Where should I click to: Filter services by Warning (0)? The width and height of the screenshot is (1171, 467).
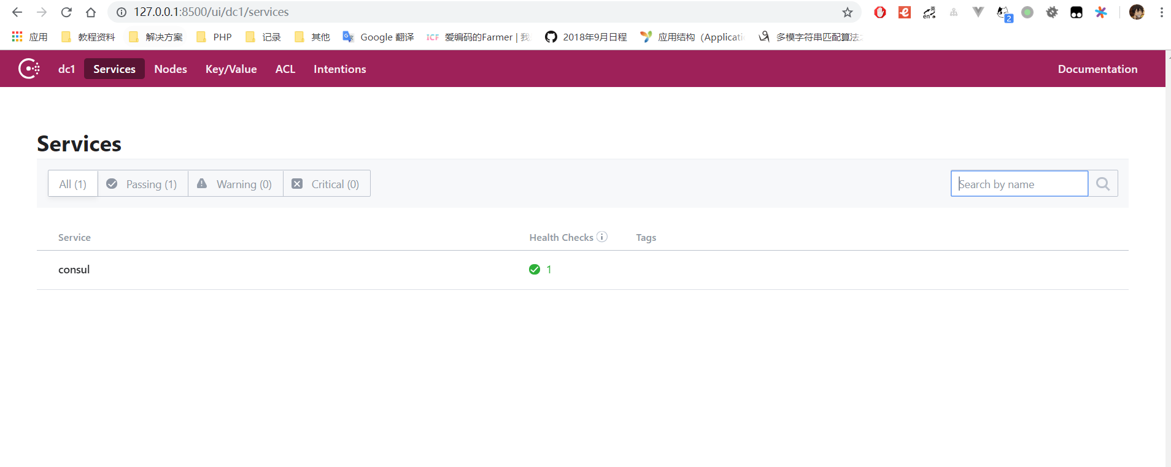point(235,184)
